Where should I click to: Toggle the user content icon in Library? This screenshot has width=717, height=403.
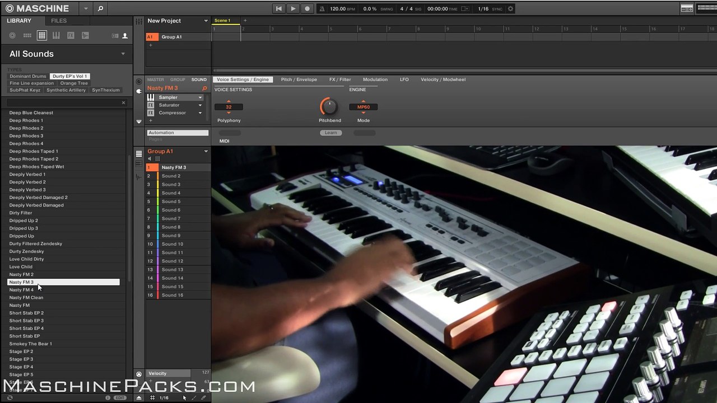click(x=125, y=35)
